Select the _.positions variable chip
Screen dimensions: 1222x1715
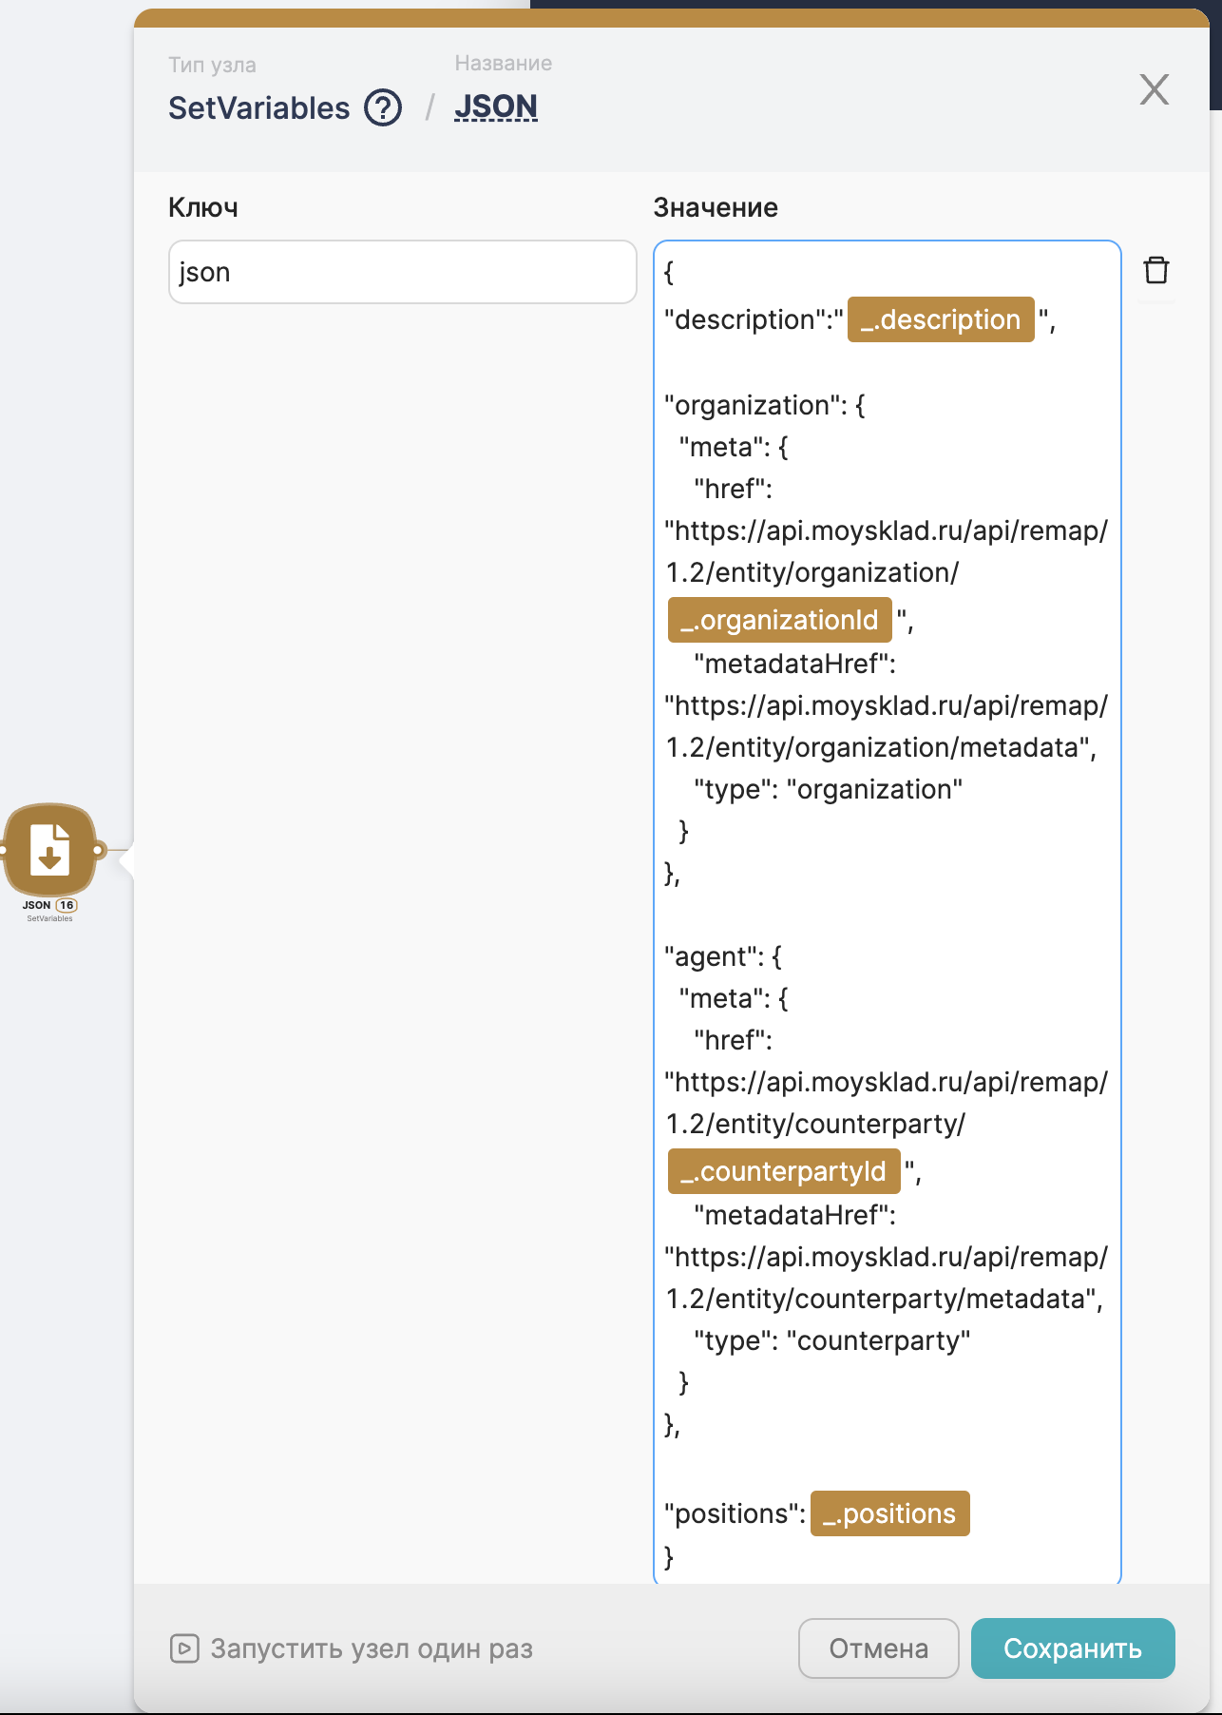(x=889, y=1513)
